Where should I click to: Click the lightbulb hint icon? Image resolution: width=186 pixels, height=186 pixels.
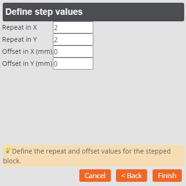click(7, 150)
